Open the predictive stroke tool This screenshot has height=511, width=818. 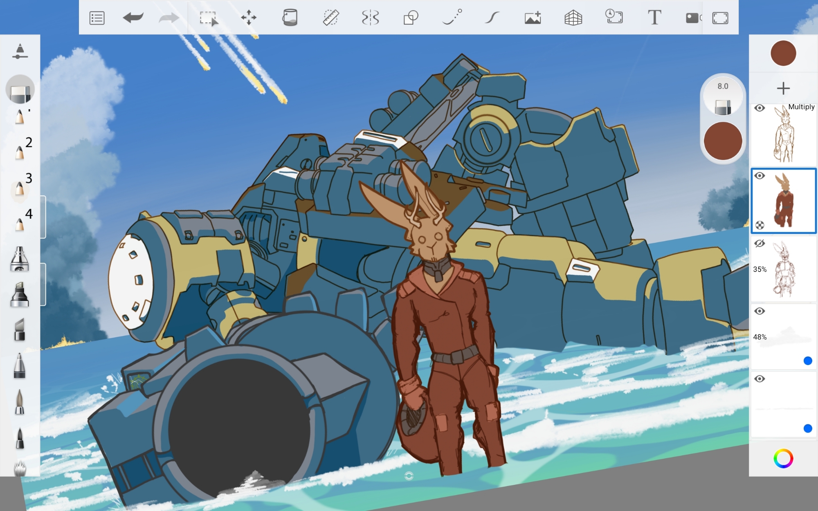coord(492,18)
